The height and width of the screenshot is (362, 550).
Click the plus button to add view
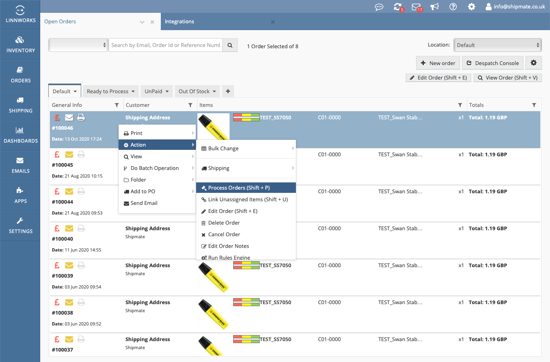coord(228,91)
